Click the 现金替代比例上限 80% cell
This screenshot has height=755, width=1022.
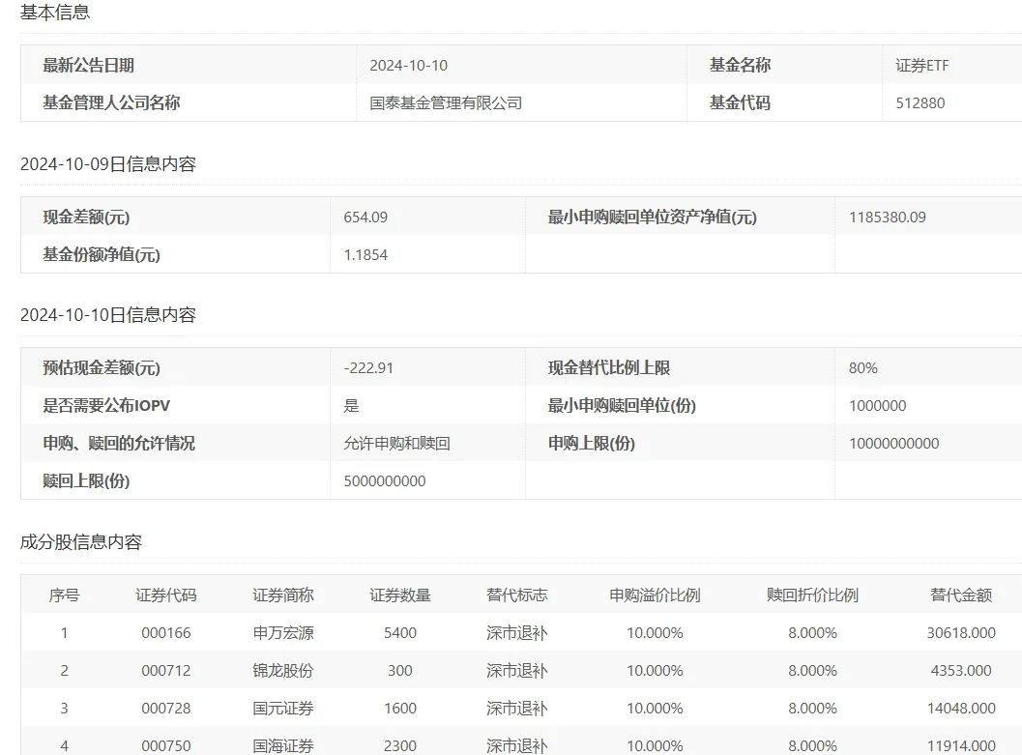[861, 367]
